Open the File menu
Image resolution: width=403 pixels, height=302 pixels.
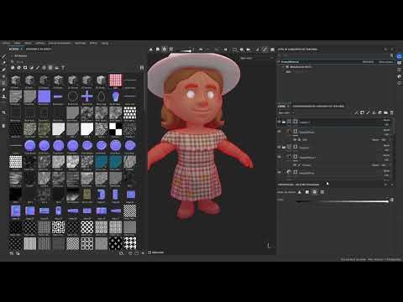click(6, 44)
